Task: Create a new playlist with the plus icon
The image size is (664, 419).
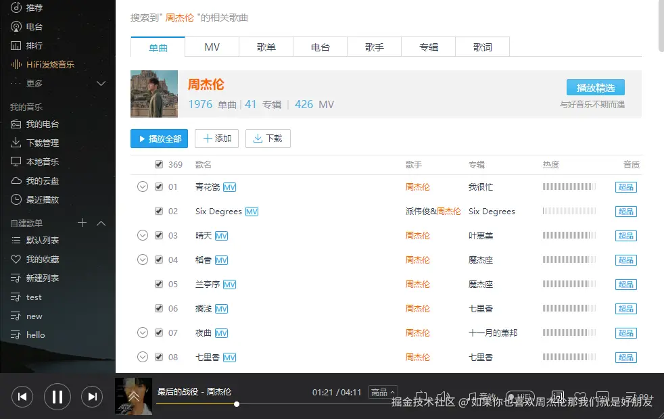Action: [x=81, y=222]
